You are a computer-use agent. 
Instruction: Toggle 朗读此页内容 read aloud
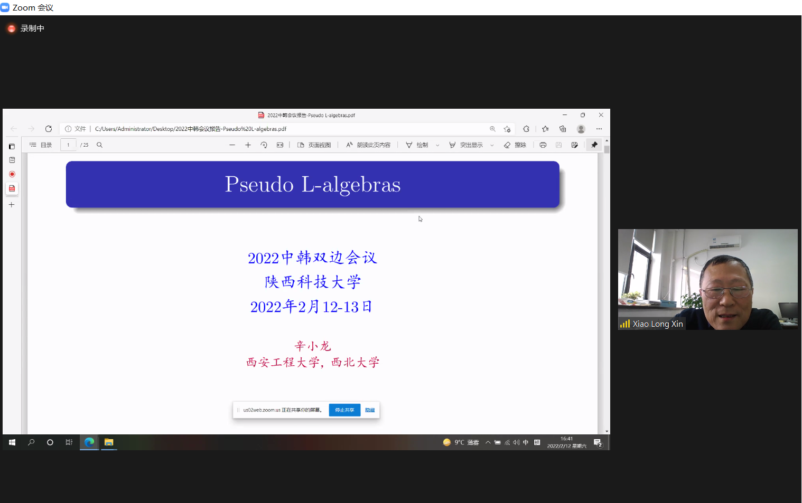tap(368, 145)
